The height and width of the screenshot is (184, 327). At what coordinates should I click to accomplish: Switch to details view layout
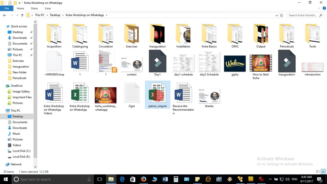(x=318, y=171)
